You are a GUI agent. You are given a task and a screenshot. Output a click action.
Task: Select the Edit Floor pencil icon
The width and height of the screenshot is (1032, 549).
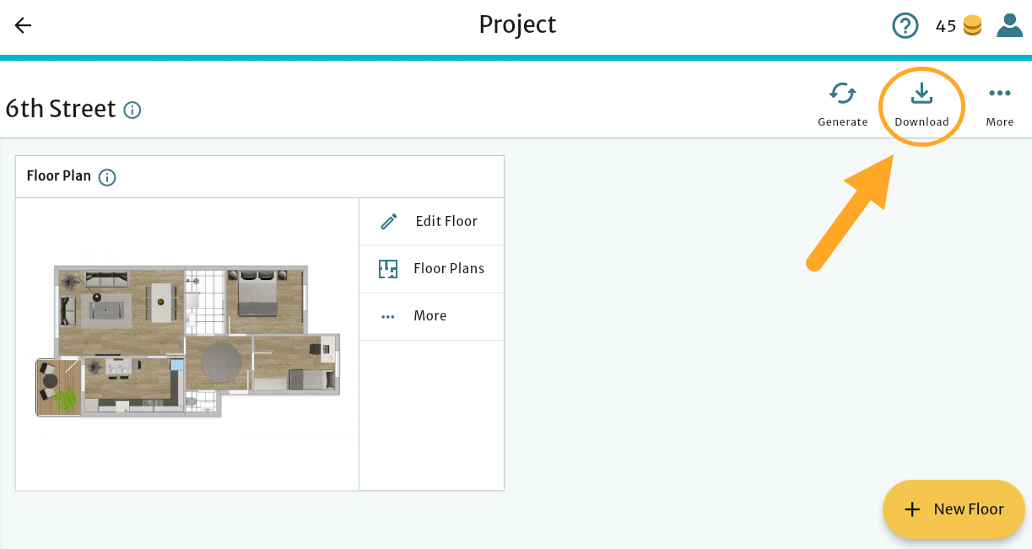pos(388,221)
